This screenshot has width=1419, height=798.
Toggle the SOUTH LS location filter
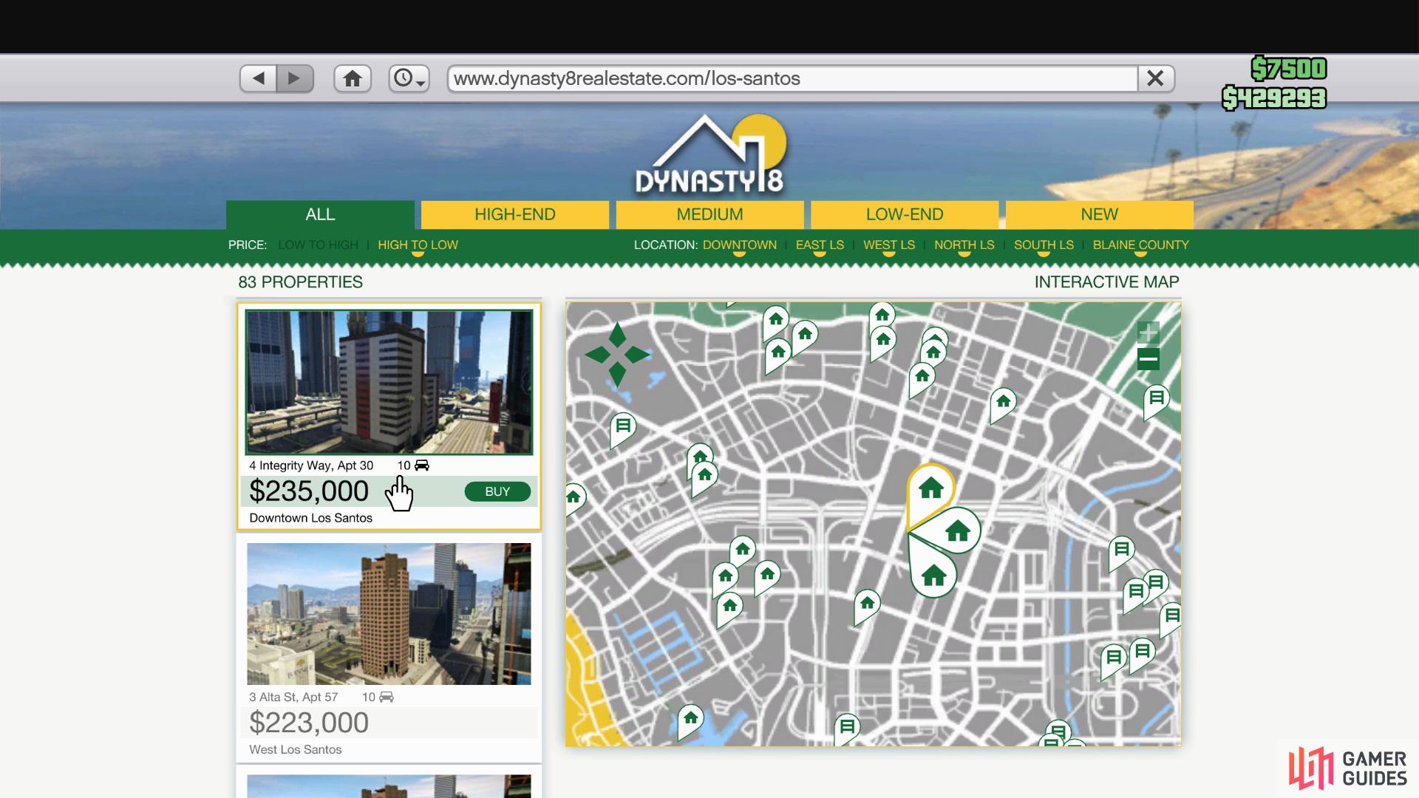pos(1044,245)
